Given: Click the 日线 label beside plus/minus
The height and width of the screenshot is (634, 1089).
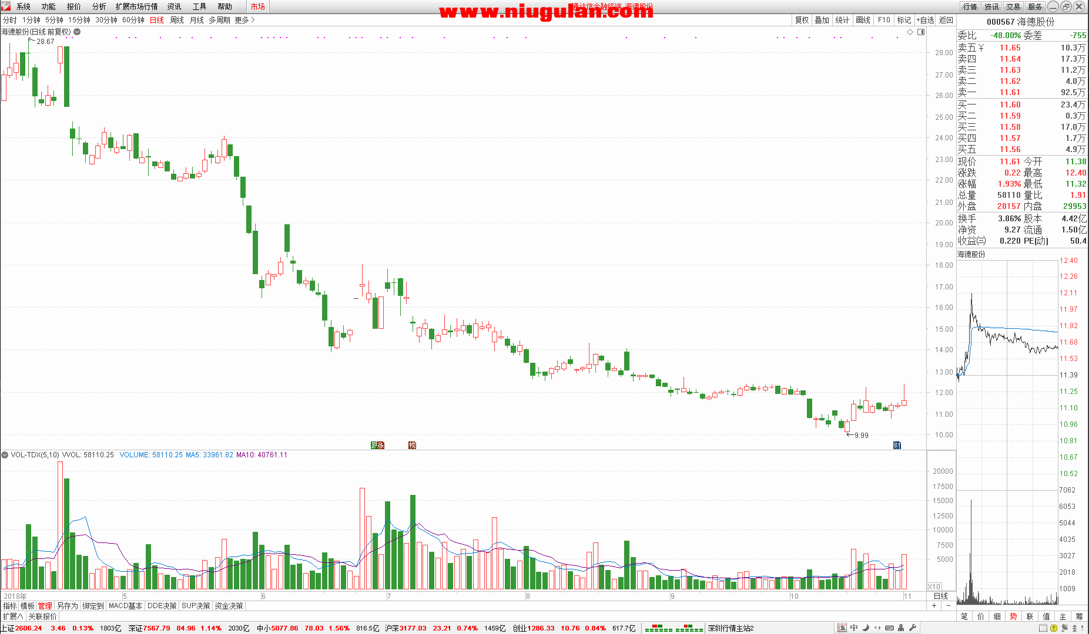Looking at the screenshot, I should [x=941, y=596].
